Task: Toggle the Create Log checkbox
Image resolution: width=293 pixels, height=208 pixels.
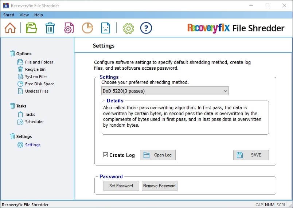Action: click(106, 155)
